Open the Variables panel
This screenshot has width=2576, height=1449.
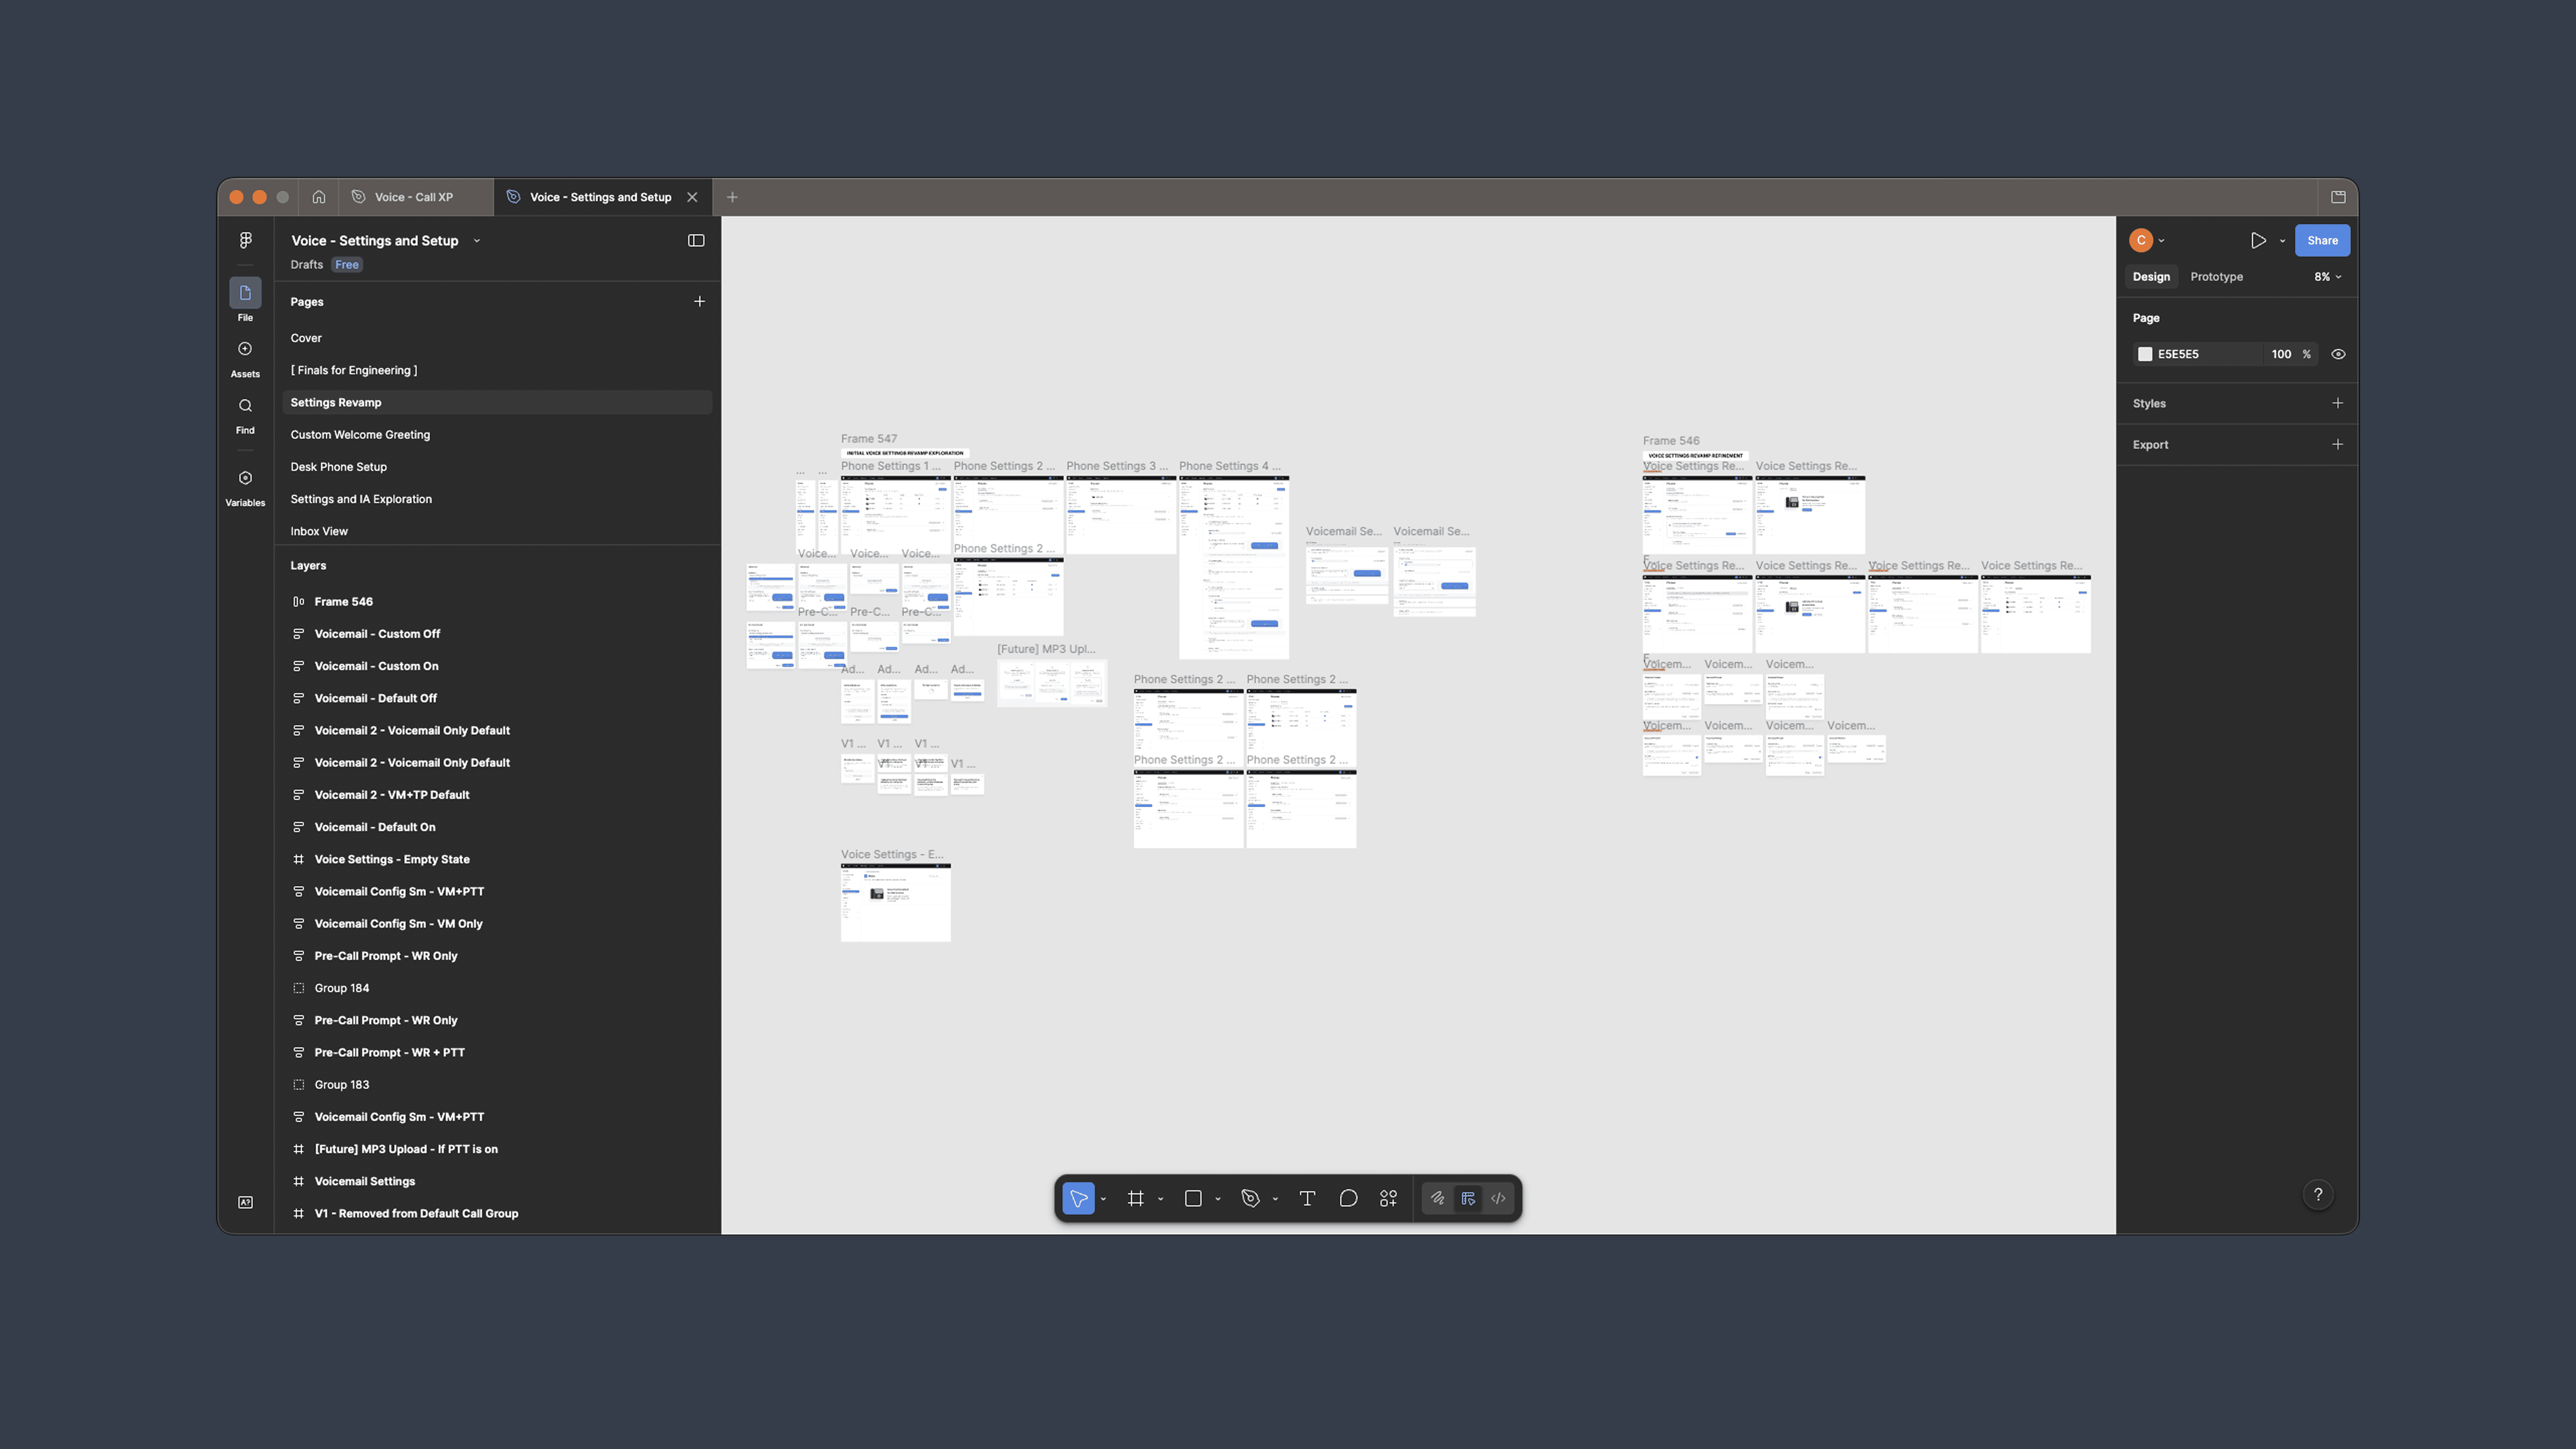coord(245,486)
